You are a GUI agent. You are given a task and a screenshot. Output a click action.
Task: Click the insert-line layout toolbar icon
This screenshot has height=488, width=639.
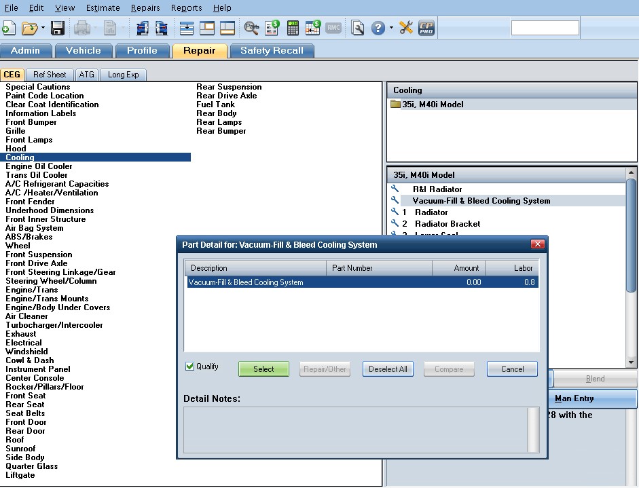187,28
